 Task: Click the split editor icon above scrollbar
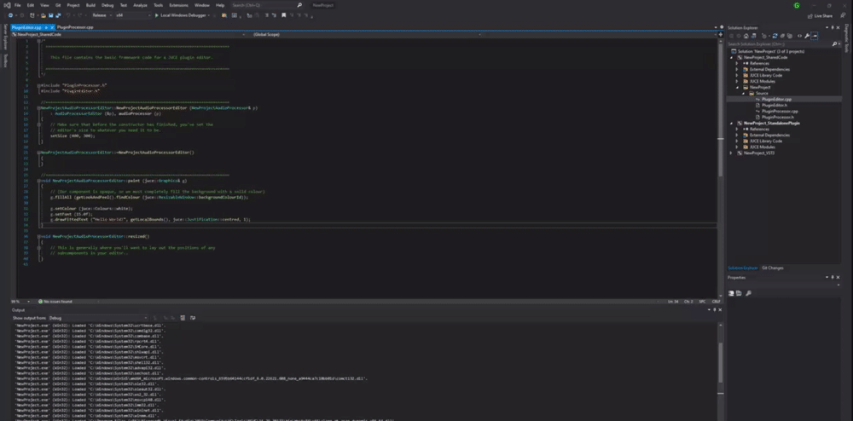tap(720, 34)
